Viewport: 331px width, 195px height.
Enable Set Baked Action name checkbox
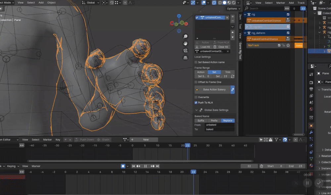point(196,62)
